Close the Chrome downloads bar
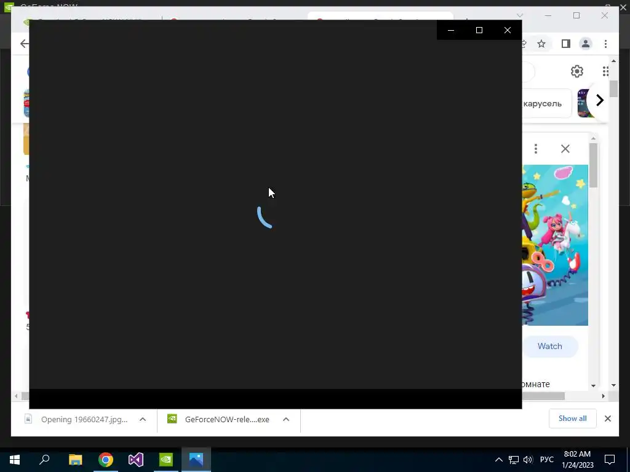The height and width of the screenshot is (472, 630). (x=608, y=419)
